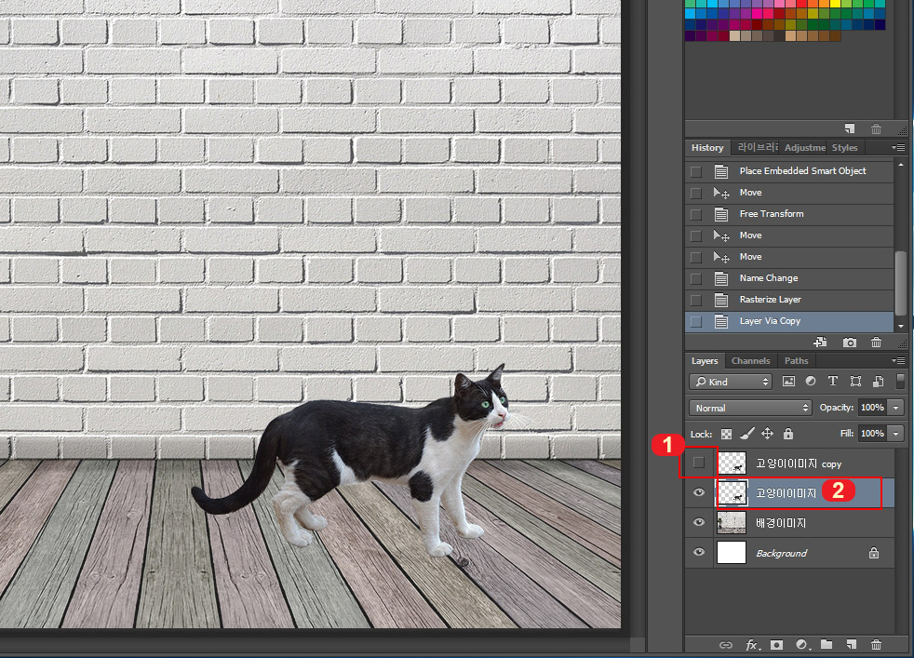The width and height of the screenshot is (914, 658).
Task: Set history brush source at Name Change
Action: [x=695, y=278]
